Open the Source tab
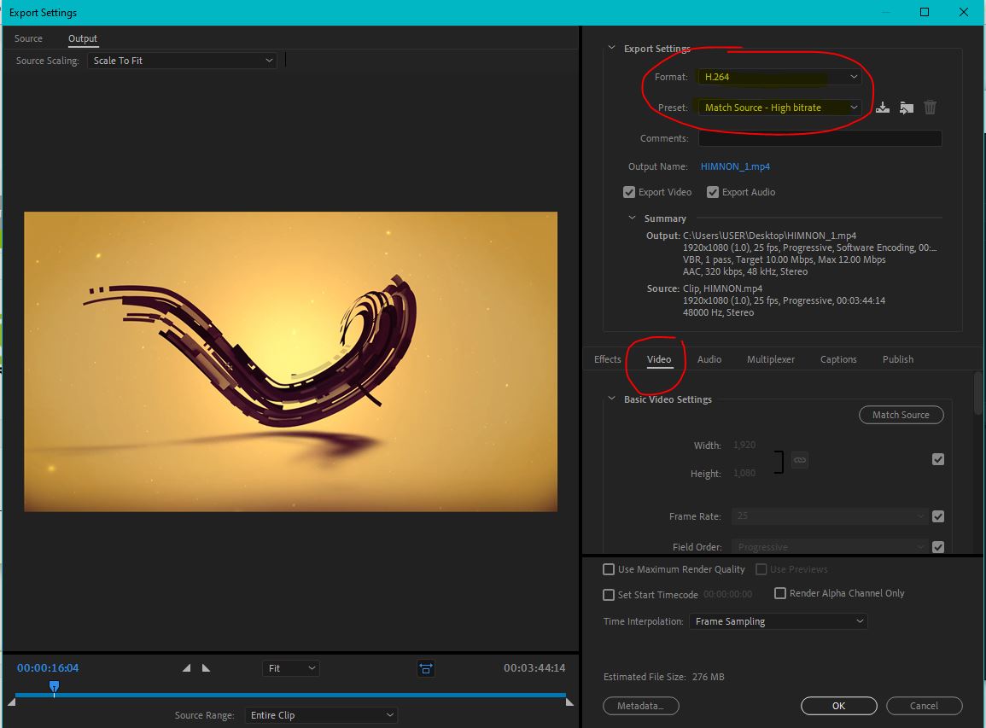 pyautogui.click(x=28, y=38)
